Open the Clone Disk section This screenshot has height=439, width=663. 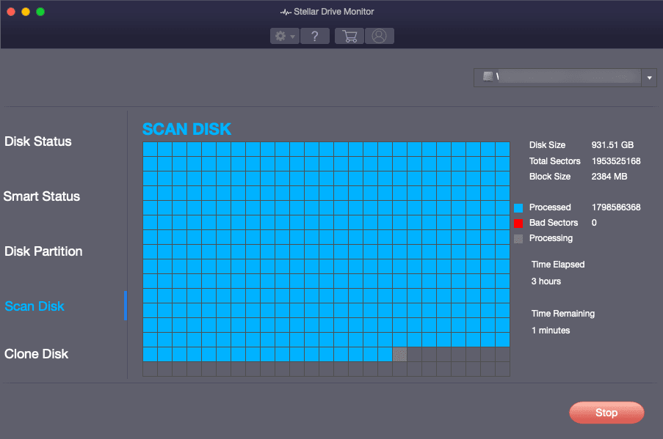click(x=36, y=353)
